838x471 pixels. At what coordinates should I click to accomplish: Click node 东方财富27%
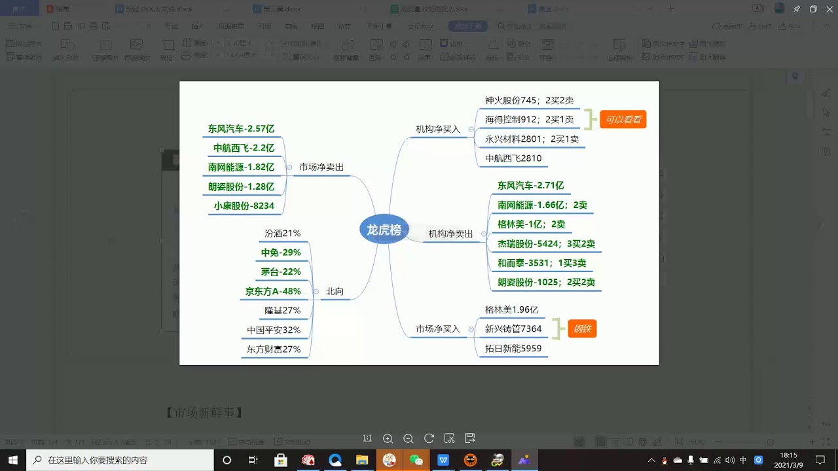coord(274,349)
